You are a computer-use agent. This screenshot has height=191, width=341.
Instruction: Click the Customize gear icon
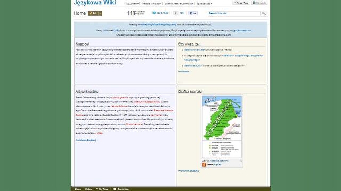pos(115,189)
